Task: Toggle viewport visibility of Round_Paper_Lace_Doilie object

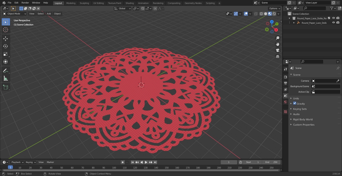Action: (x=333, y=22)
